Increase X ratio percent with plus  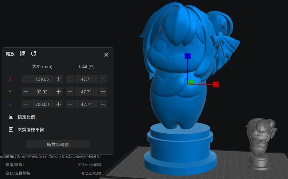click(103, 79)
